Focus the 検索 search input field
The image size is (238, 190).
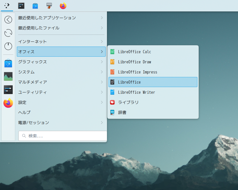point(63,136)
